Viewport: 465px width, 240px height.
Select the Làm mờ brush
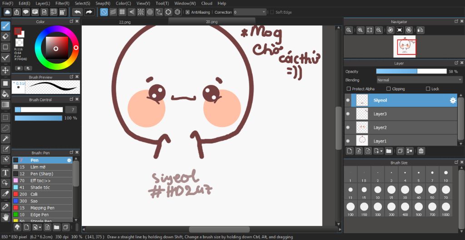point(42,167)
